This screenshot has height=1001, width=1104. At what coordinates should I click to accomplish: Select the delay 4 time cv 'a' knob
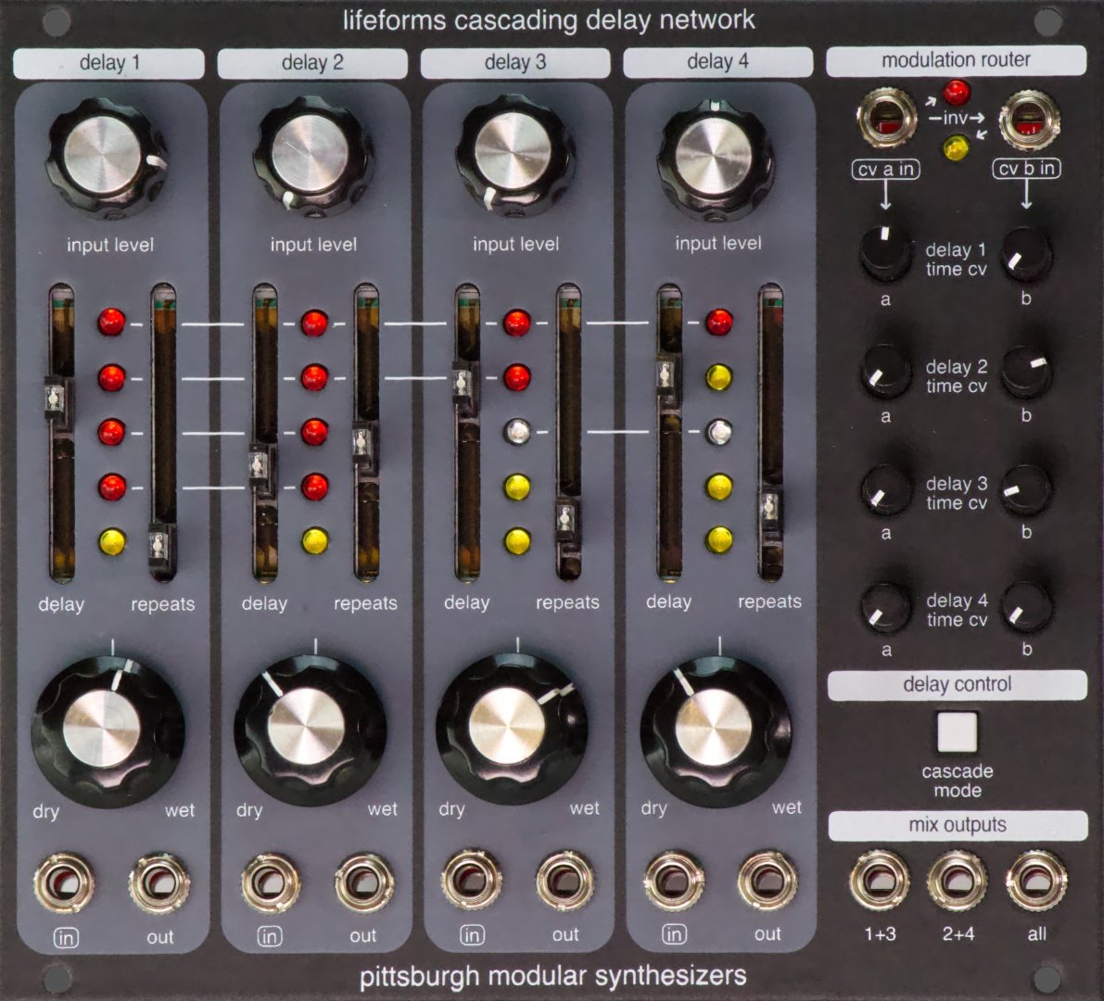(x=886, y=607)
